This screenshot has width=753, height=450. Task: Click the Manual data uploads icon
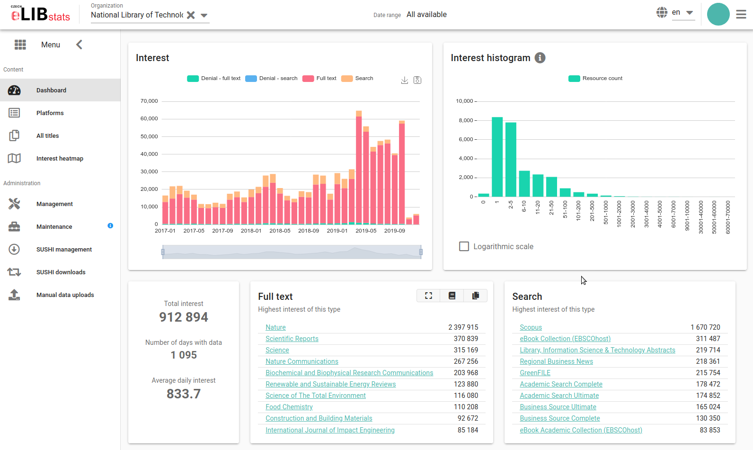pos(14,295)
